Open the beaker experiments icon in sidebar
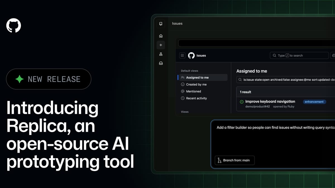The height and width of the screenshot is (188, 335). pos(161,54)
